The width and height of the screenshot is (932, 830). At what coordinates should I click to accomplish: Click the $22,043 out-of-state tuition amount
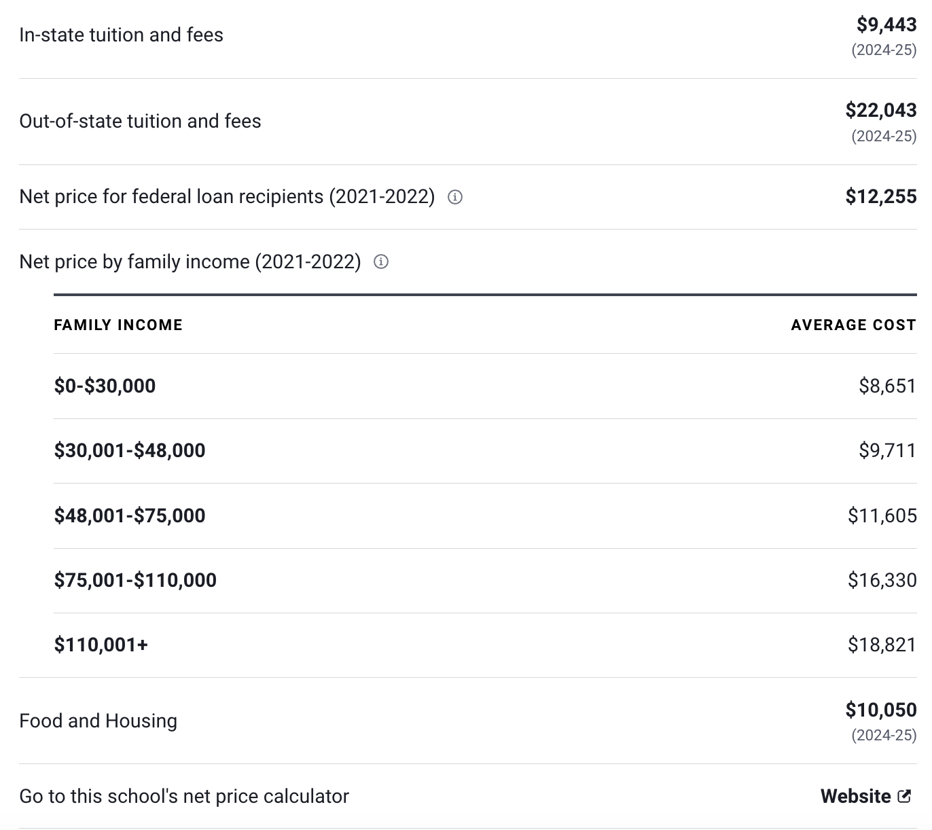pyautogui.click(x=881, y=110)
